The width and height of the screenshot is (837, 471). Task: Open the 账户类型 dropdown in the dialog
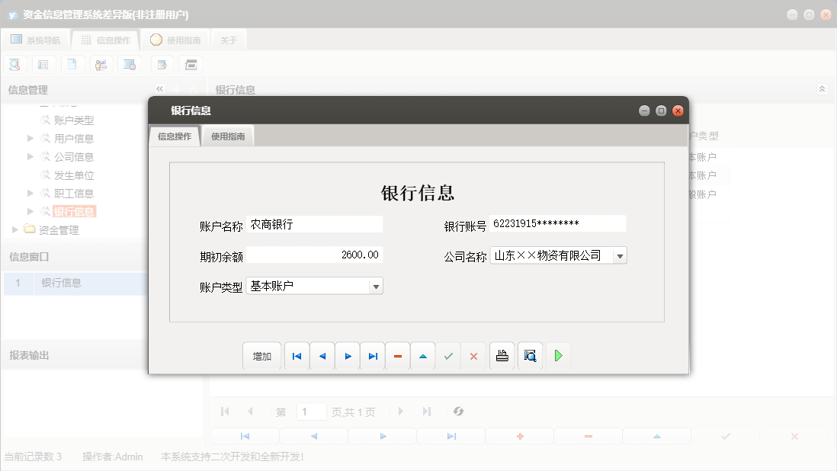[377, 285]
